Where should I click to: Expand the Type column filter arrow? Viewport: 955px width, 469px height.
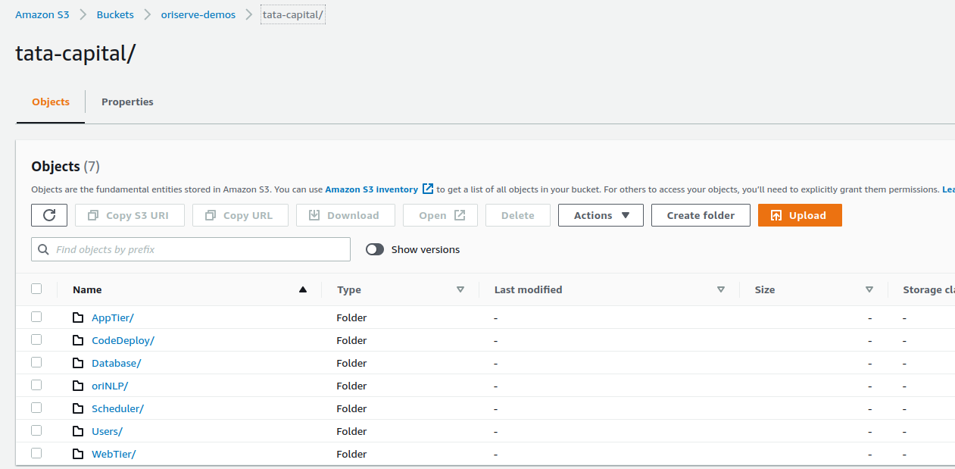[x=460, y=289]
